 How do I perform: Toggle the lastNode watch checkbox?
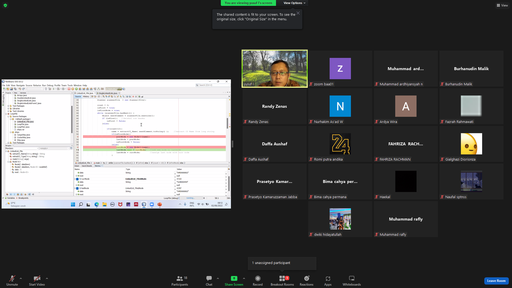(x=77, y=188)
